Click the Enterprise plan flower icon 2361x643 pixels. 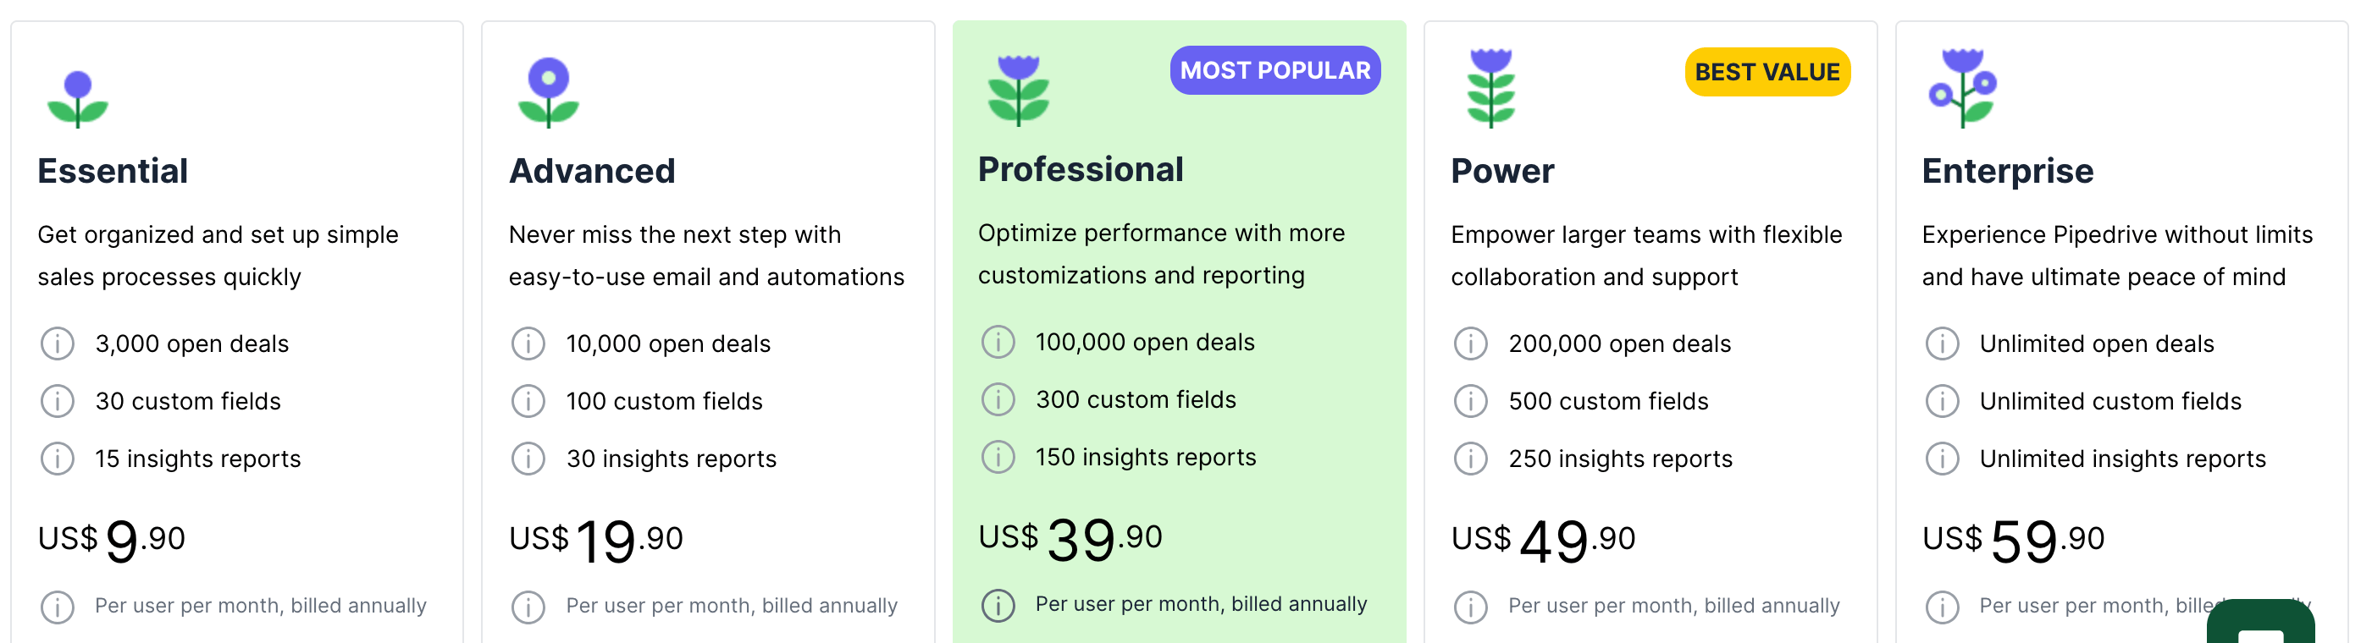(x=1961, y=88)
